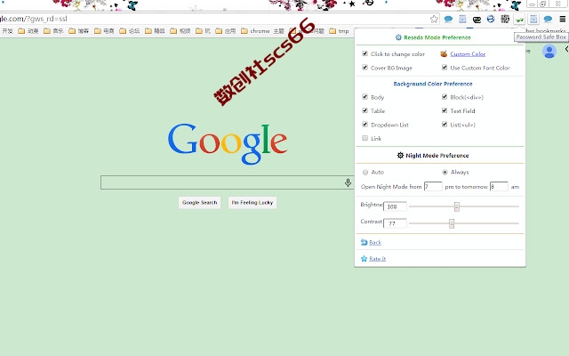Toggle the Block(<div>) checkbox
This screenshot has height=356, width=569.
445,97
